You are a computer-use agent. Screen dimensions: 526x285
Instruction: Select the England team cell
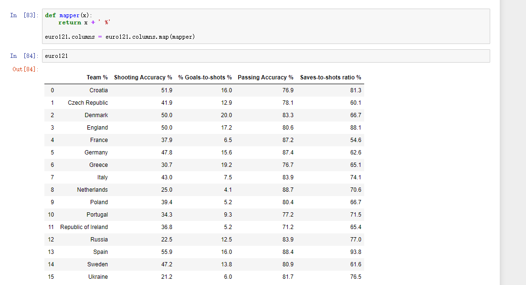pos(97,128)
